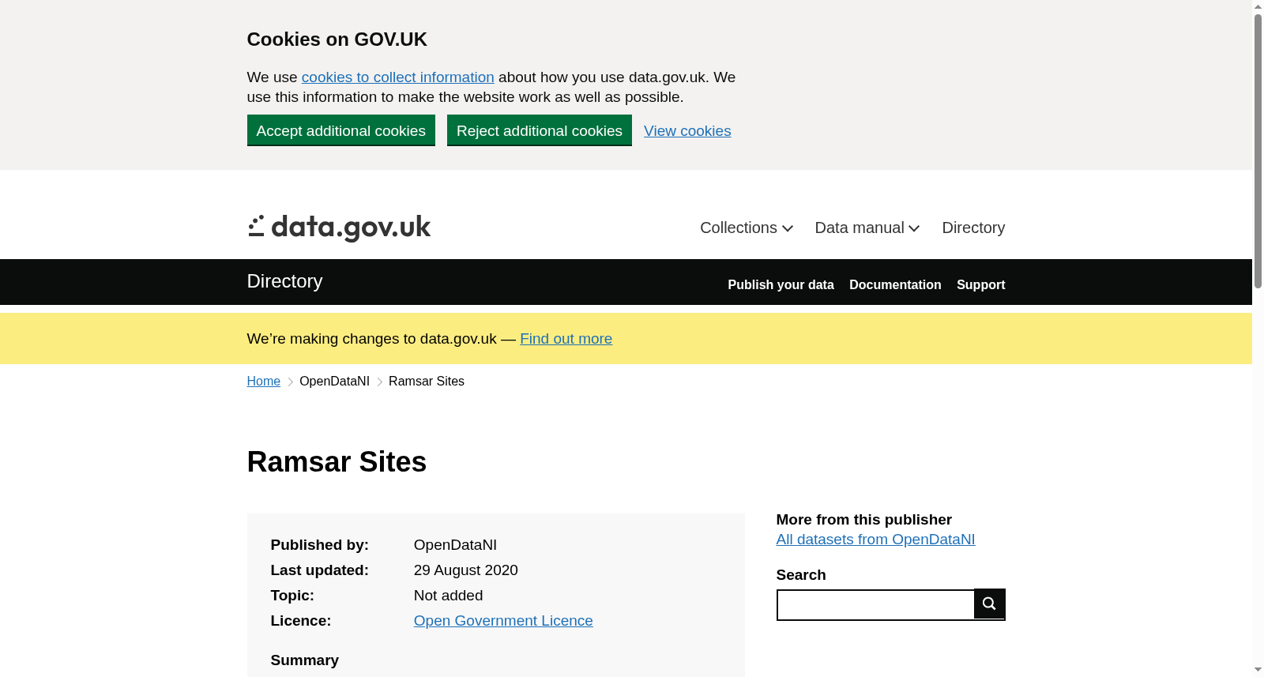Click the OpenDataNI publisher value
Screen dimensions: 1264x677
pyautogui.click(x=455, y=545)
